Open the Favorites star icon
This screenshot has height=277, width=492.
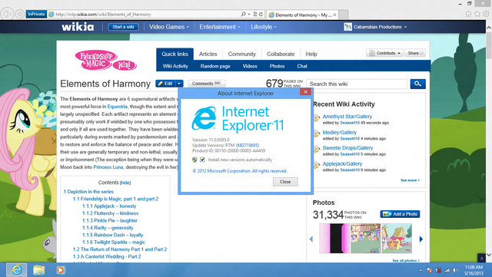477,14
